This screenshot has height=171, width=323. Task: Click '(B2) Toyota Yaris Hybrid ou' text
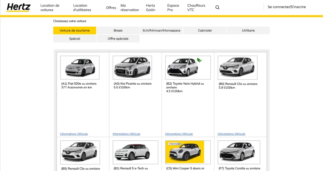click(x=185, y=84)
